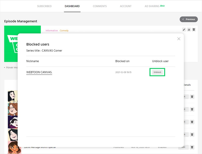Click the blocked date 2021-12-09 19:15
The image size is (202, 154).
pos(123,72)
